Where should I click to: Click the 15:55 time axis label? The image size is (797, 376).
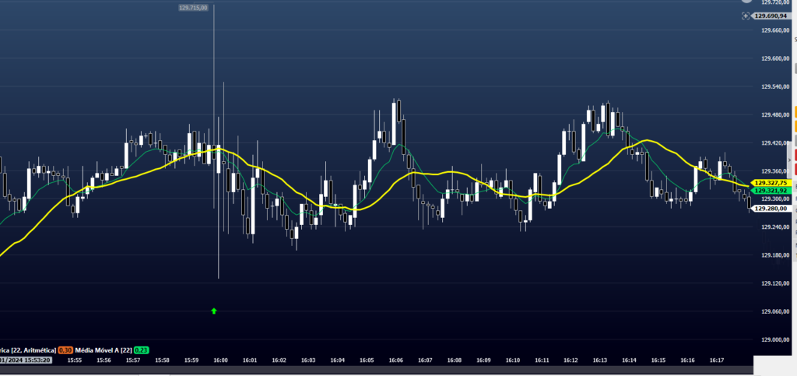pos(75,360)
